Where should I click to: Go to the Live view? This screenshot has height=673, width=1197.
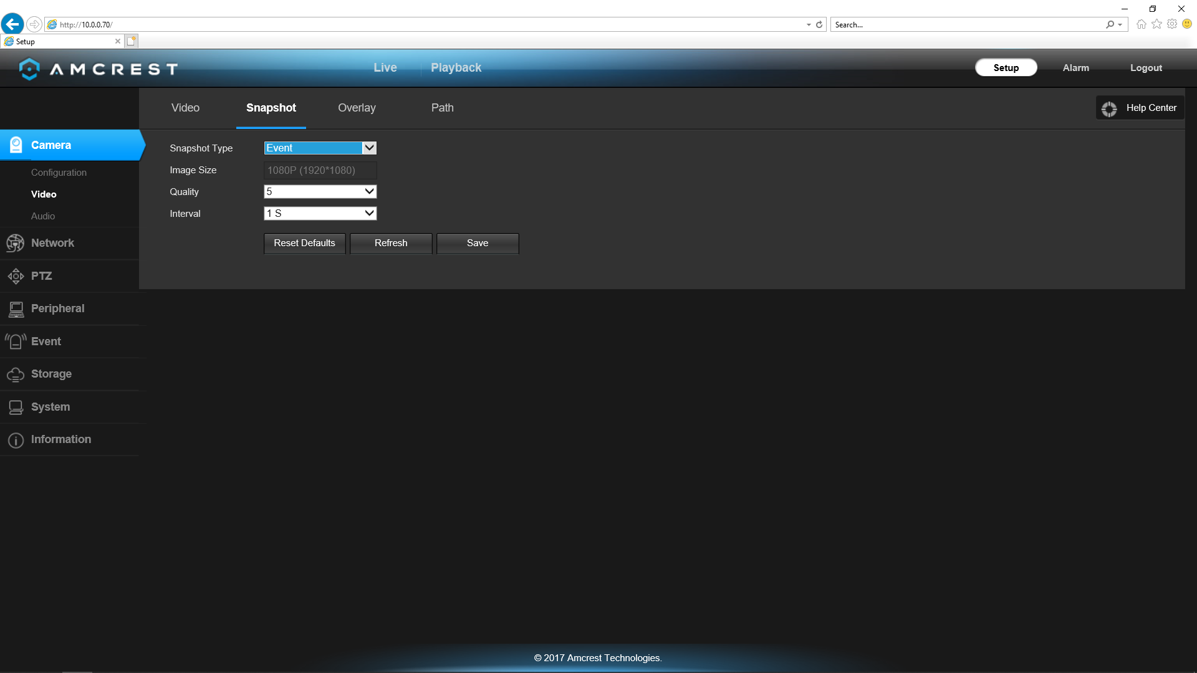(385, 67)
